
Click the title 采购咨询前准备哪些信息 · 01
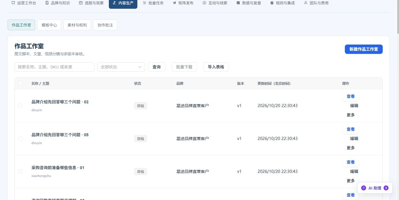tap(58, 168)
